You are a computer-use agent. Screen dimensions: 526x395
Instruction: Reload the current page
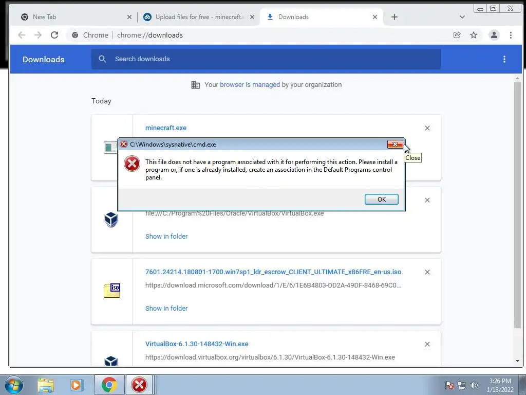[54, 35]
